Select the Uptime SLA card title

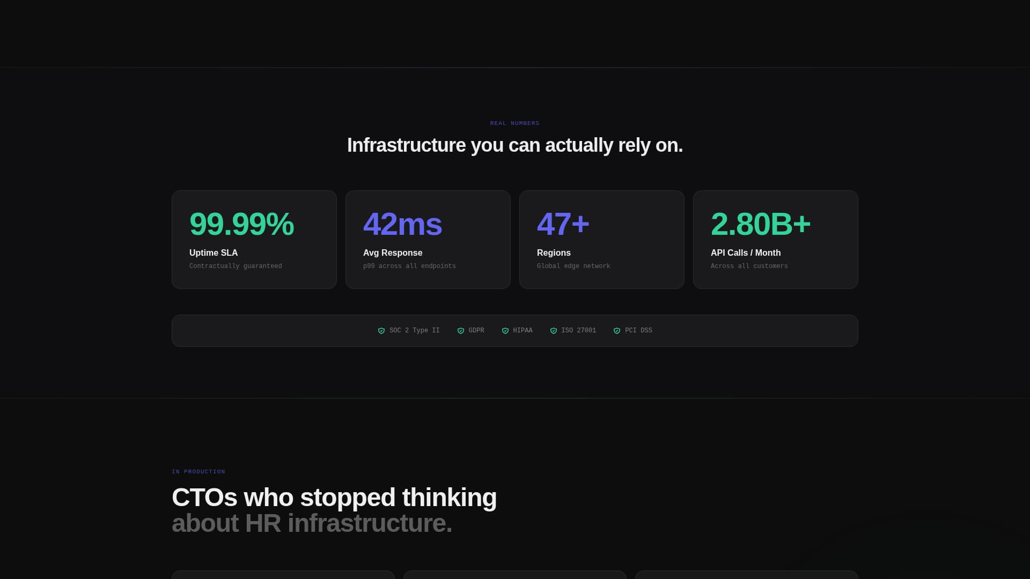[x=214, y=253]
